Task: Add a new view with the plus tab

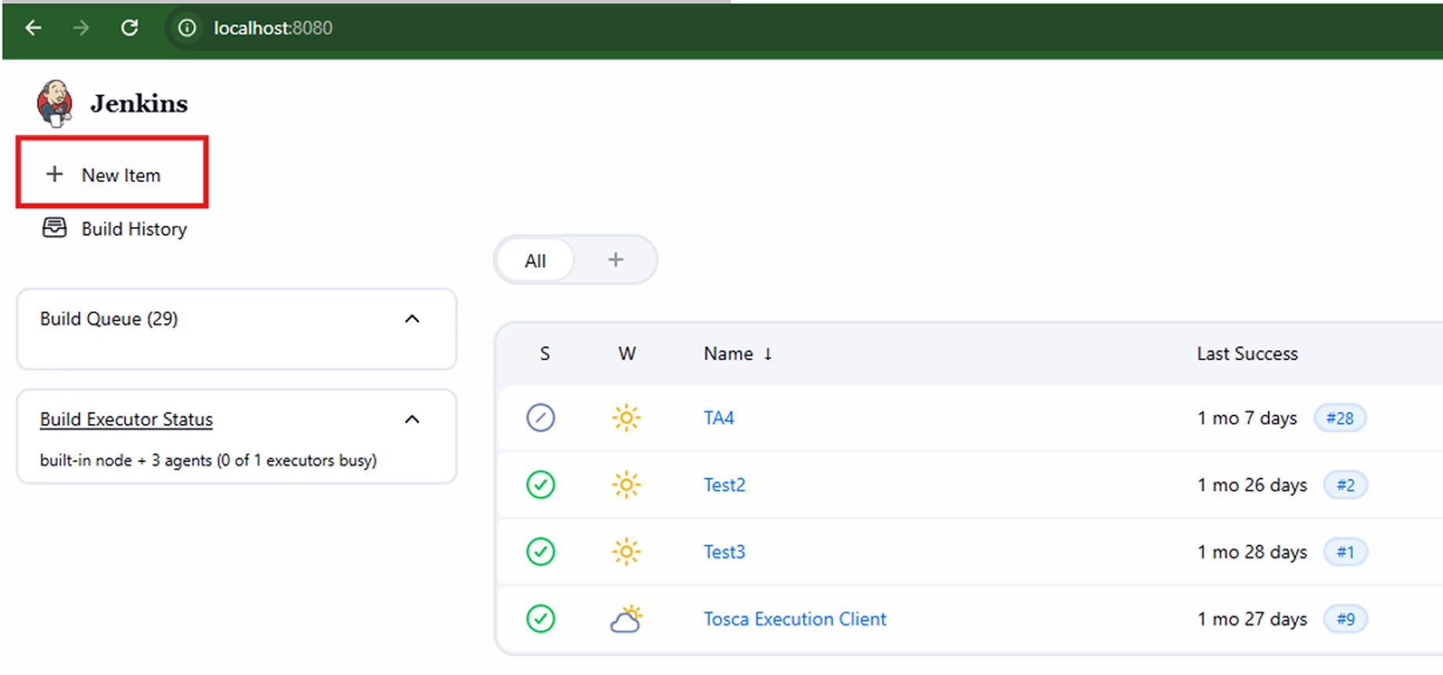Action: click(x=616, y=259)
